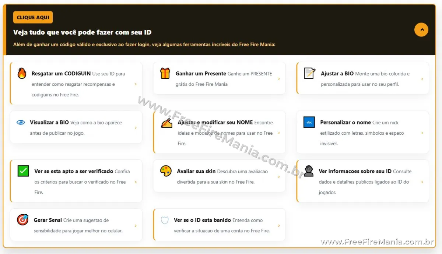
Task: Click the Gerar Sensi title text
Action: click(x=48, y=220)
